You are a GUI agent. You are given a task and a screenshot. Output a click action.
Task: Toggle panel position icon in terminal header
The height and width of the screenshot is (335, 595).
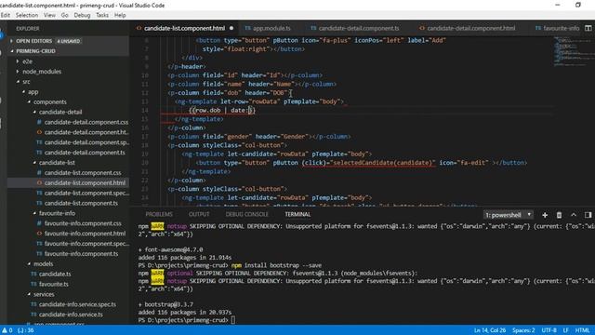click(x=588, y=215)
